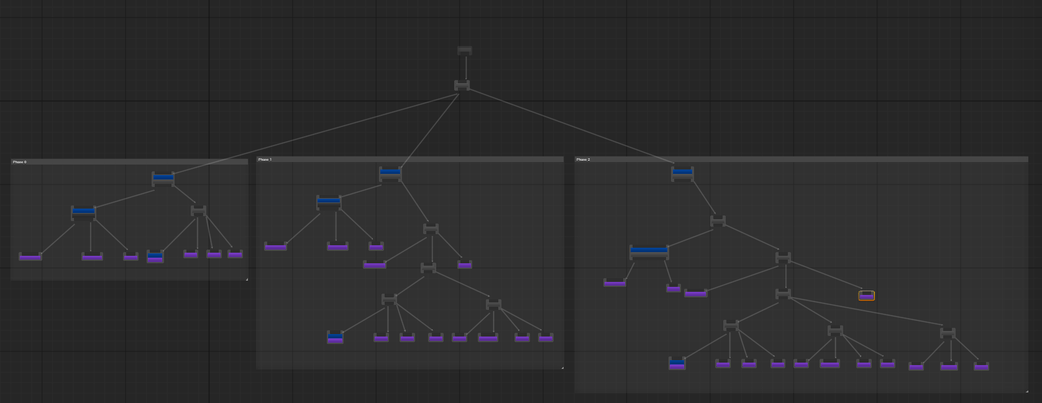Select the blue-topped purple task node in Phase 1

pyautogui.click(x=335, y=337)
